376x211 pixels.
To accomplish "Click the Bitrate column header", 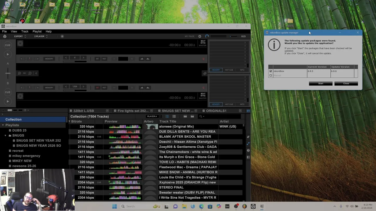I will [x=76, y=121].
